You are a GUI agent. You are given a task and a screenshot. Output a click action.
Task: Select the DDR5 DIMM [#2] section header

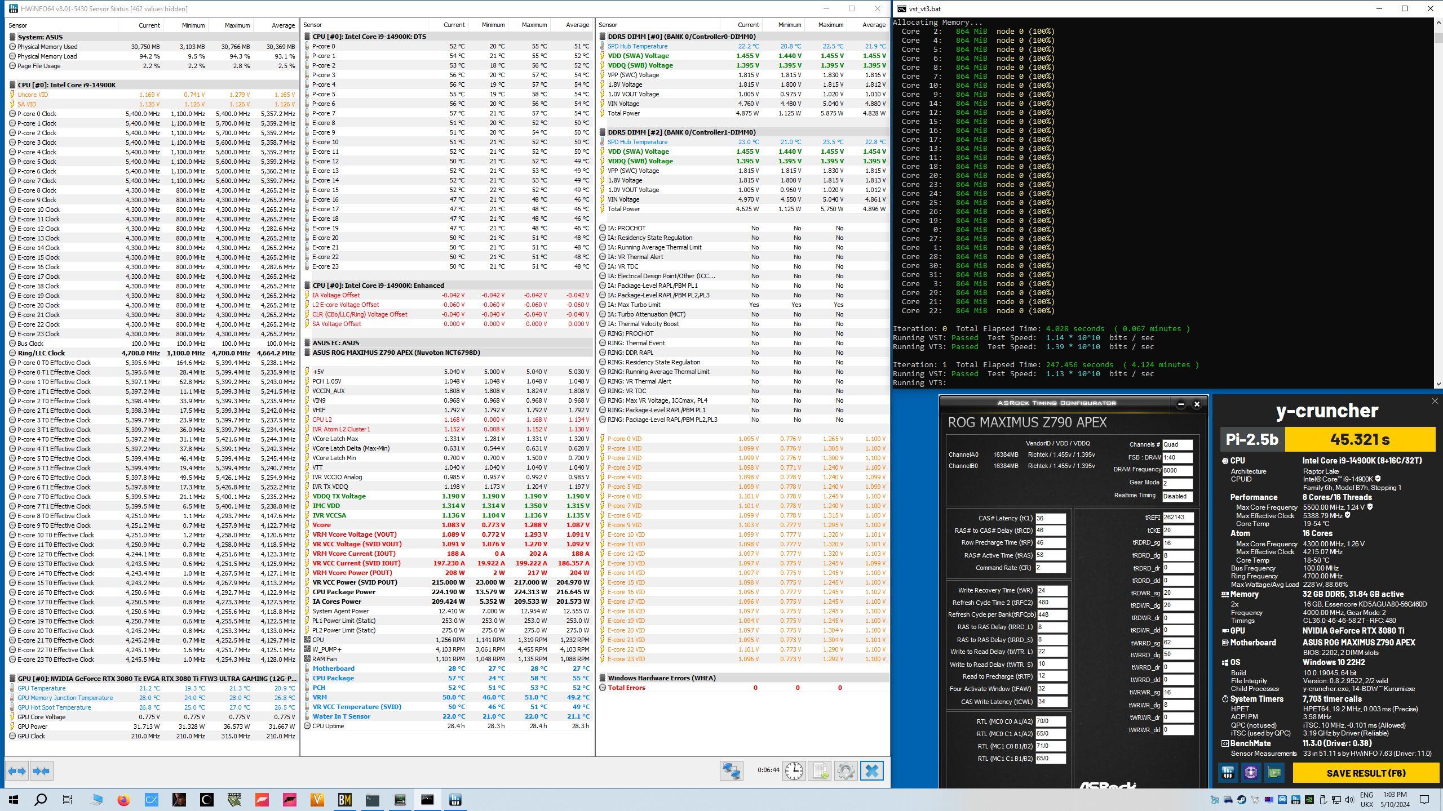(681, 132)
